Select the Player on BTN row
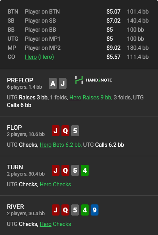This screenshot has width=158, height=235. 78,12
